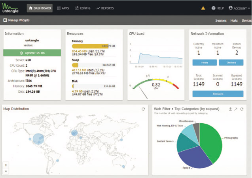Open the Help menu
Viewport: 252px width, 178px height.
(x=218, y=8)
